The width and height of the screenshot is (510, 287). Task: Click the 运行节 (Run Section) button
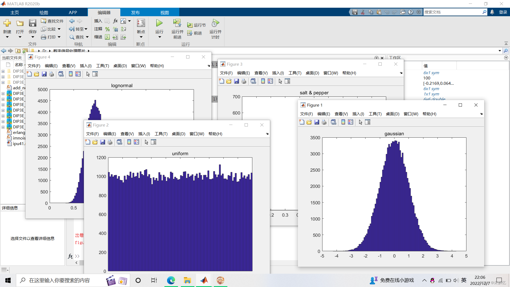197,25
